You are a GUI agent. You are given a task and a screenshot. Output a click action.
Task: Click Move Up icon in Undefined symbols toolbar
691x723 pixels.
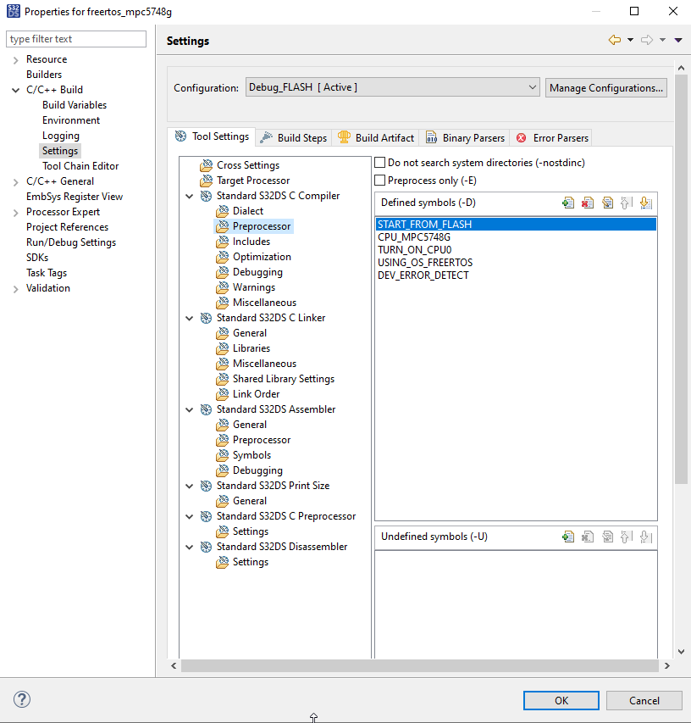click(627, 537)
